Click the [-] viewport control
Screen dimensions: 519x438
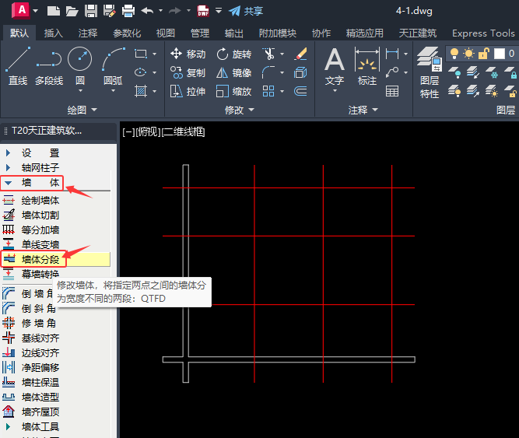click(x=128, y=132)
